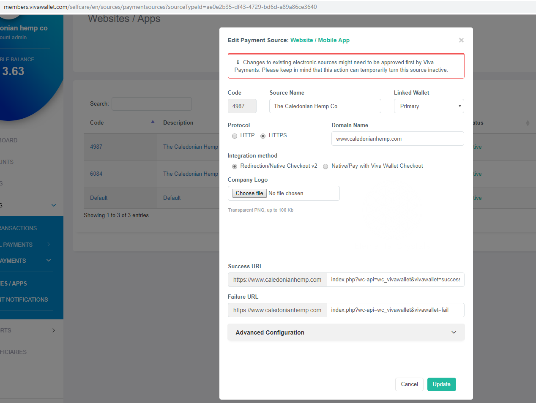
Task: Close the Edit Payment Source dialog with the X
Action: coord(461,40)
